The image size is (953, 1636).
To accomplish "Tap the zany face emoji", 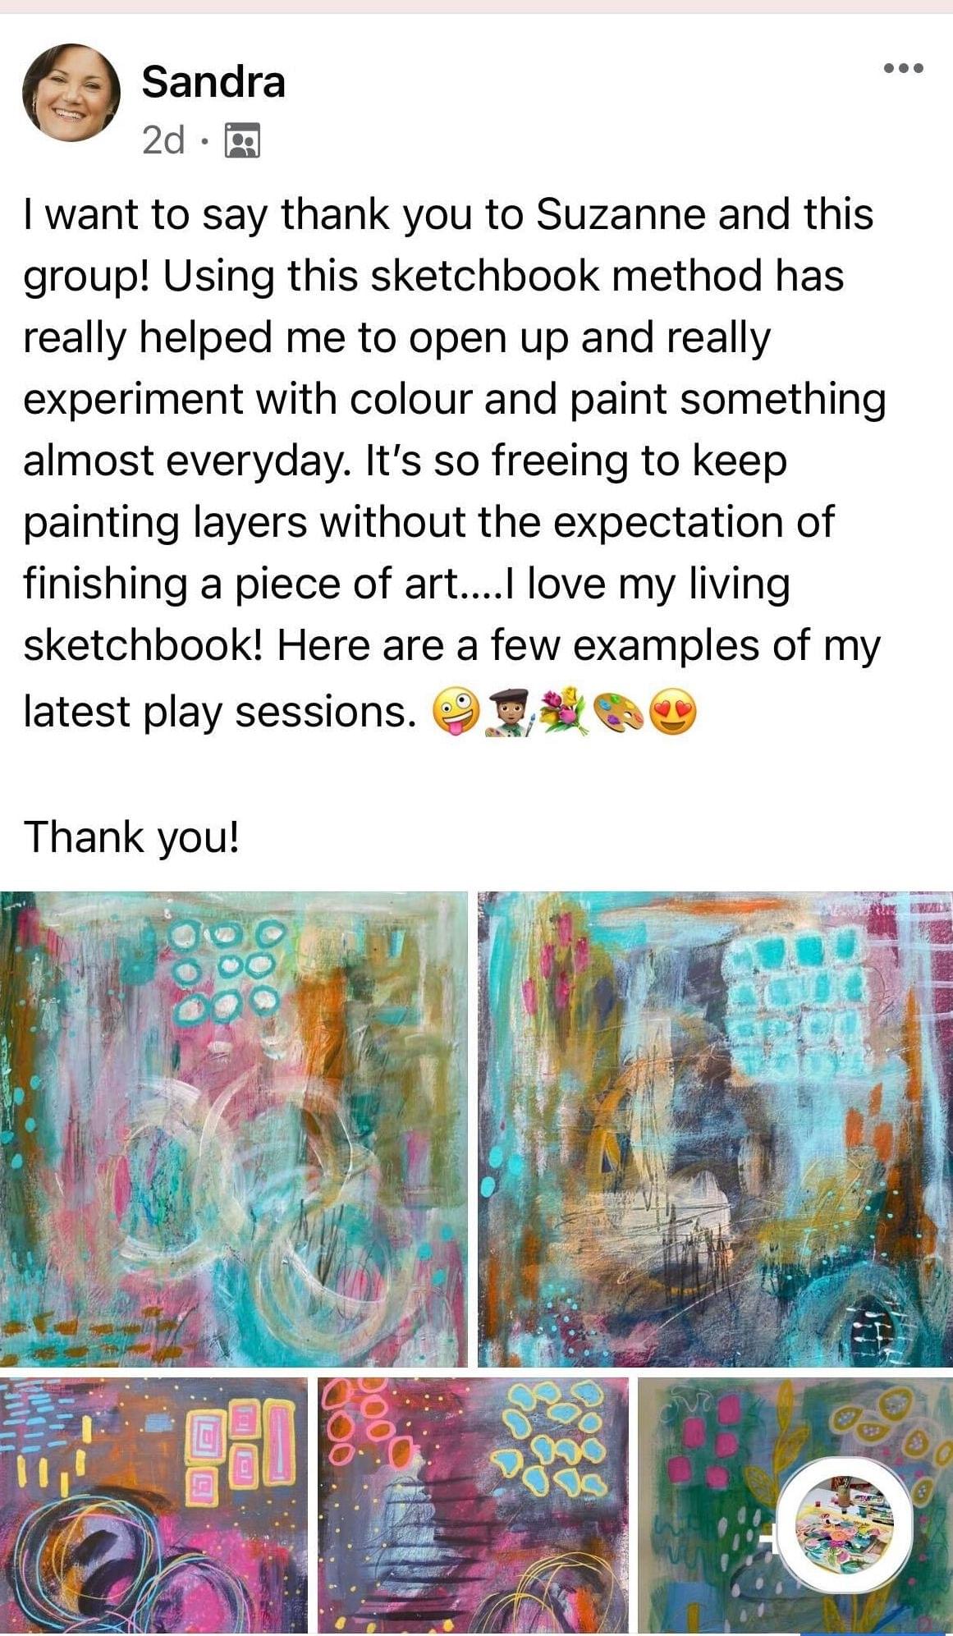I will tap(456, 712).
